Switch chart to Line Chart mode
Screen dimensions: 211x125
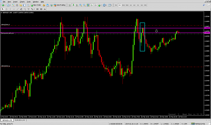(x=77, y=5)
